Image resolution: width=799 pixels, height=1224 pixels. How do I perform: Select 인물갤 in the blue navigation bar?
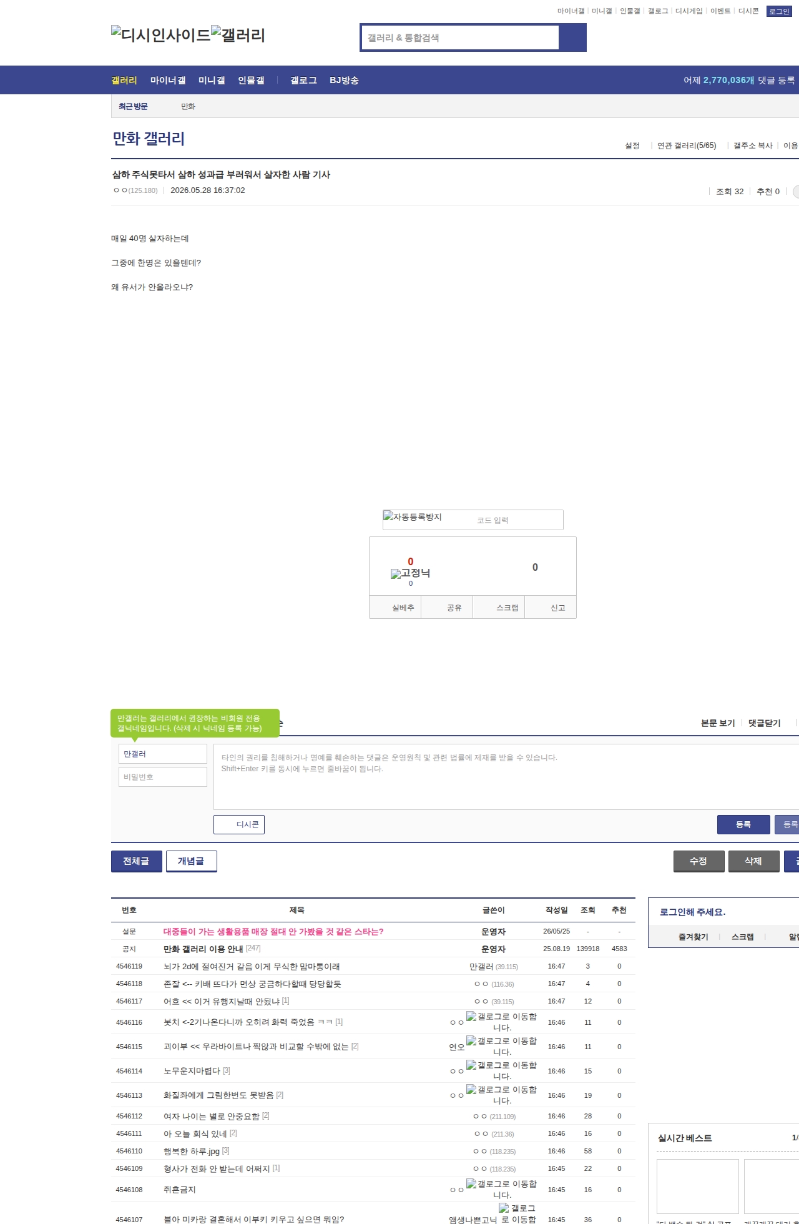[251, 80]
